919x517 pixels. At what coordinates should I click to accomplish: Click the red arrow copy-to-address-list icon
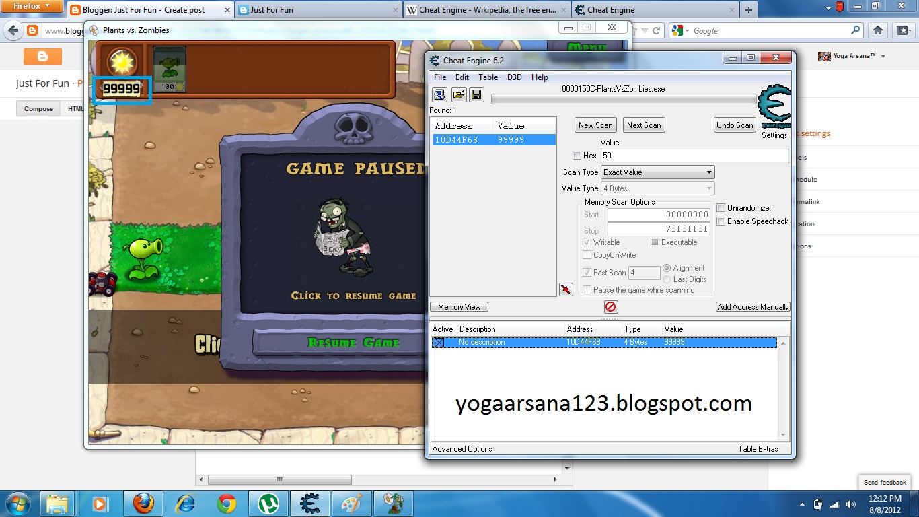[566, 289]
